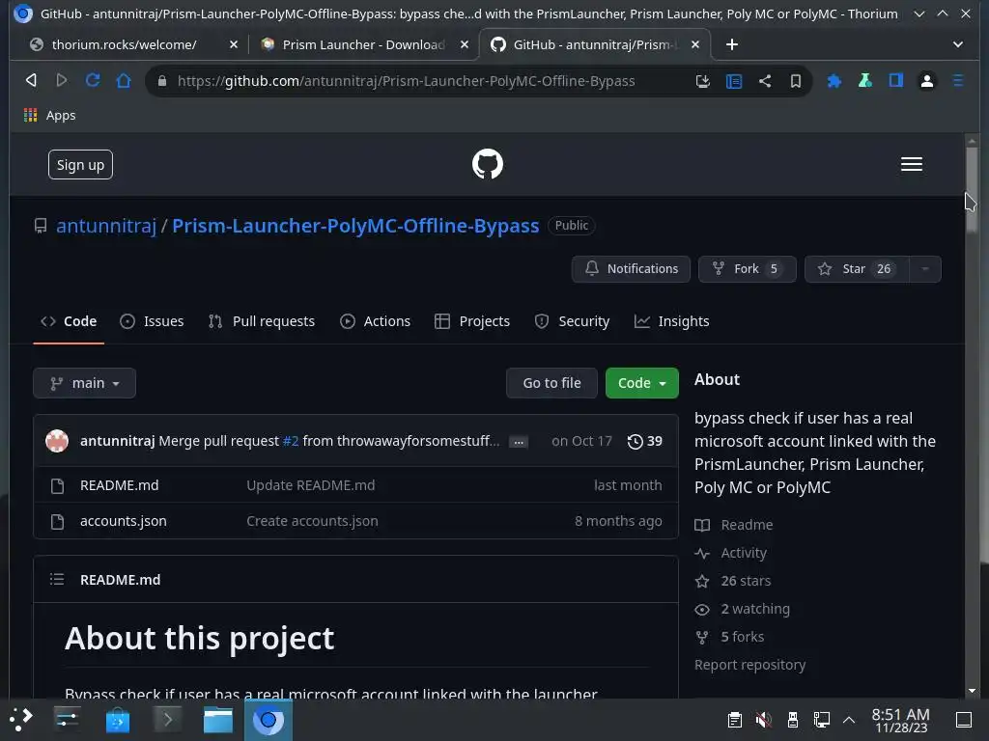Switch to the Prism Launcher - Download tab
The height and width of the screenshot is (741, 989).
363,44
